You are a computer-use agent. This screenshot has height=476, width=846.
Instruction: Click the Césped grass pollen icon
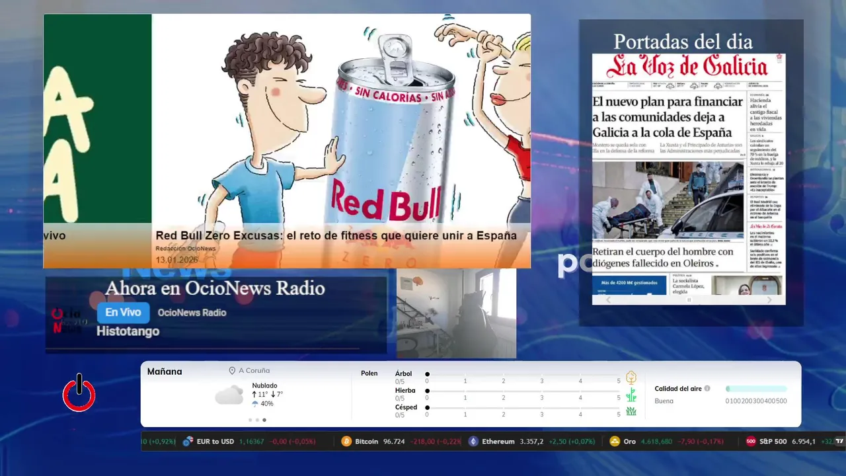631,411
